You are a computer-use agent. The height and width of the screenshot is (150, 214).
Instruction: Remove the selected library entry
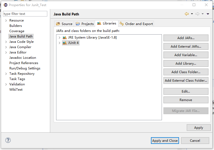tap(186, 100)
